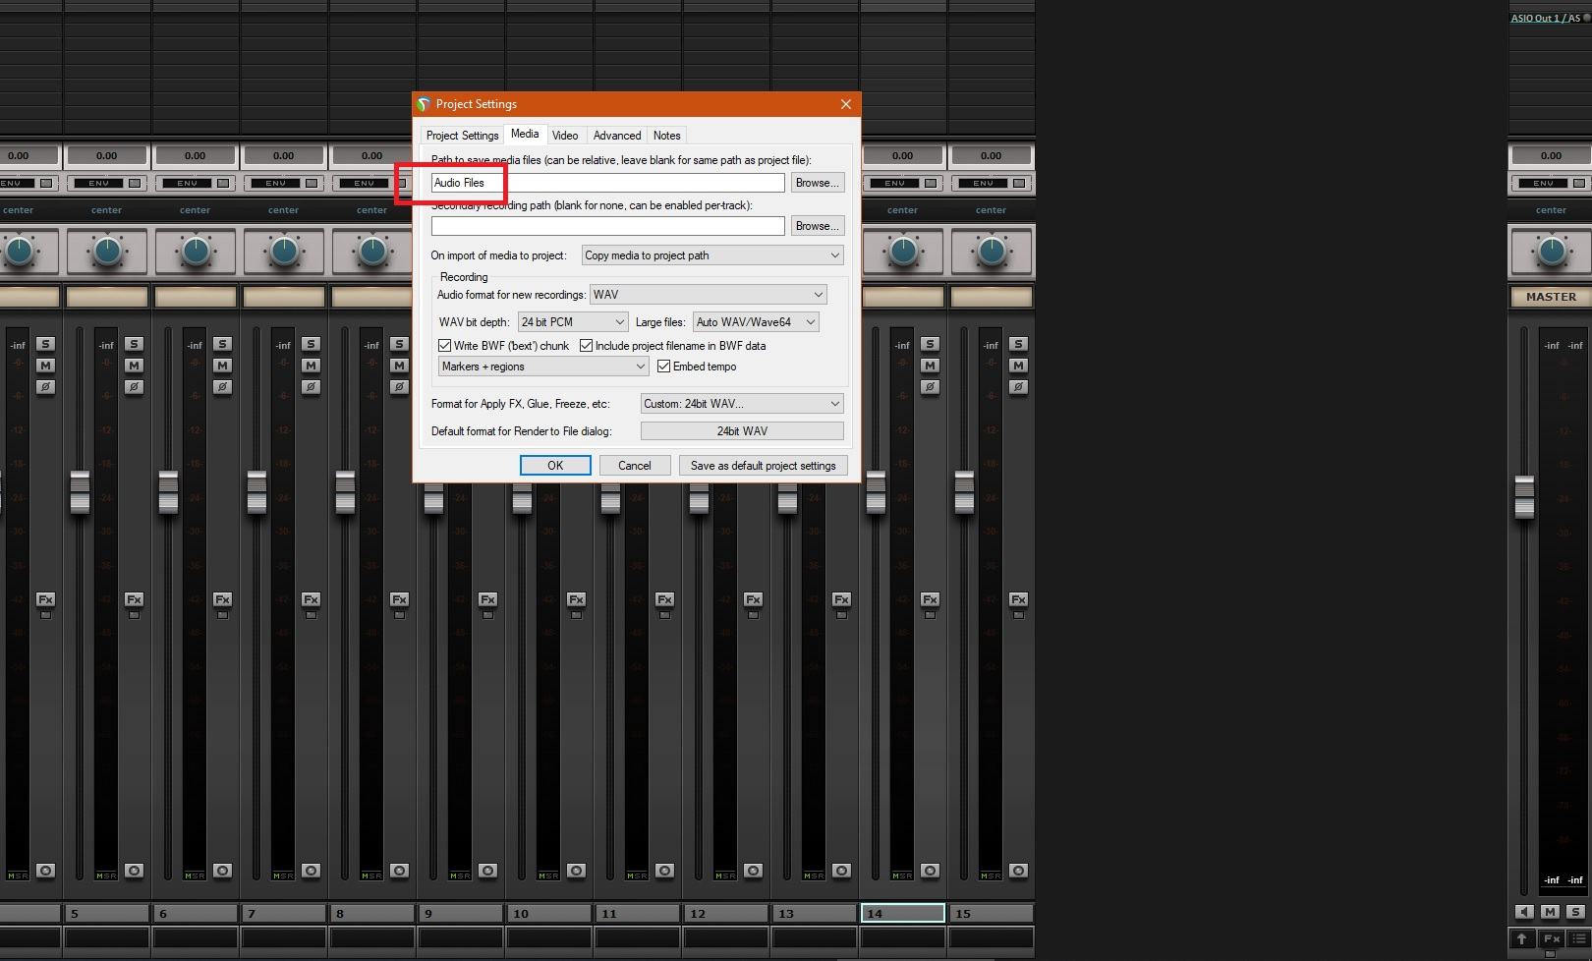Click the ENV button on track 5

pyautogui.click(x=99, y=183)
